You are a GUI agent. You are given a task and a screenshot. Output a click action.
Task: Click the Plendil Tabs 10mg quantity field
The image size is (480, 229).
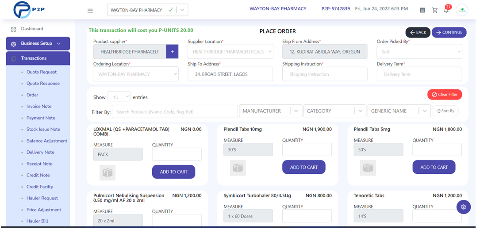coord(307,149)
